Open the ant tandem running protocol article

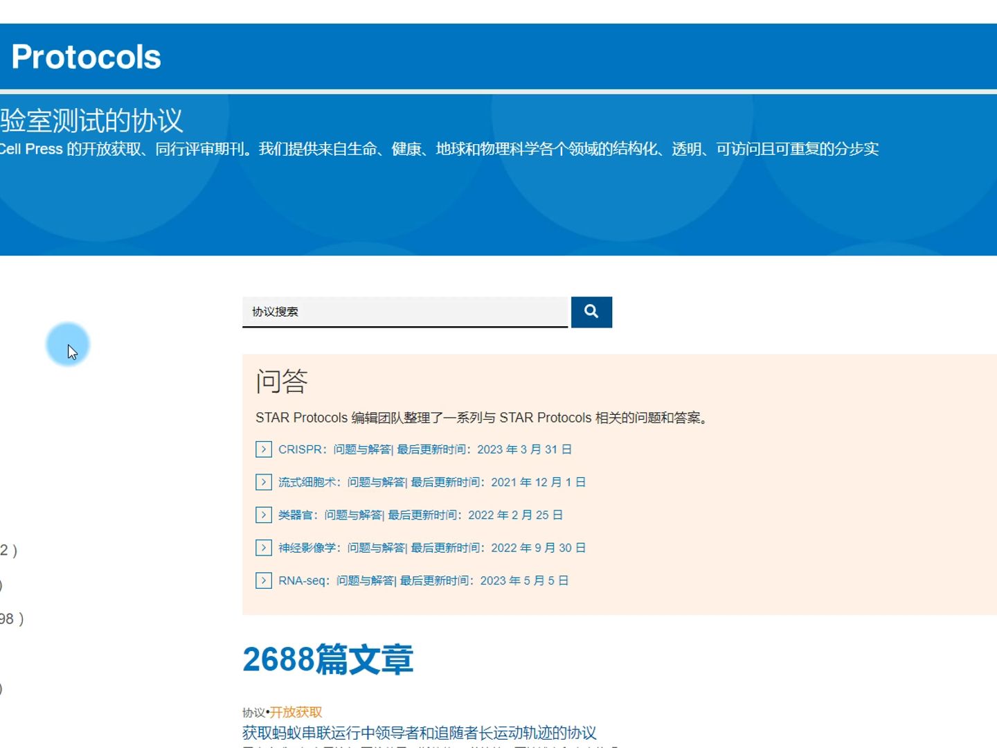[x=420, y=733]
